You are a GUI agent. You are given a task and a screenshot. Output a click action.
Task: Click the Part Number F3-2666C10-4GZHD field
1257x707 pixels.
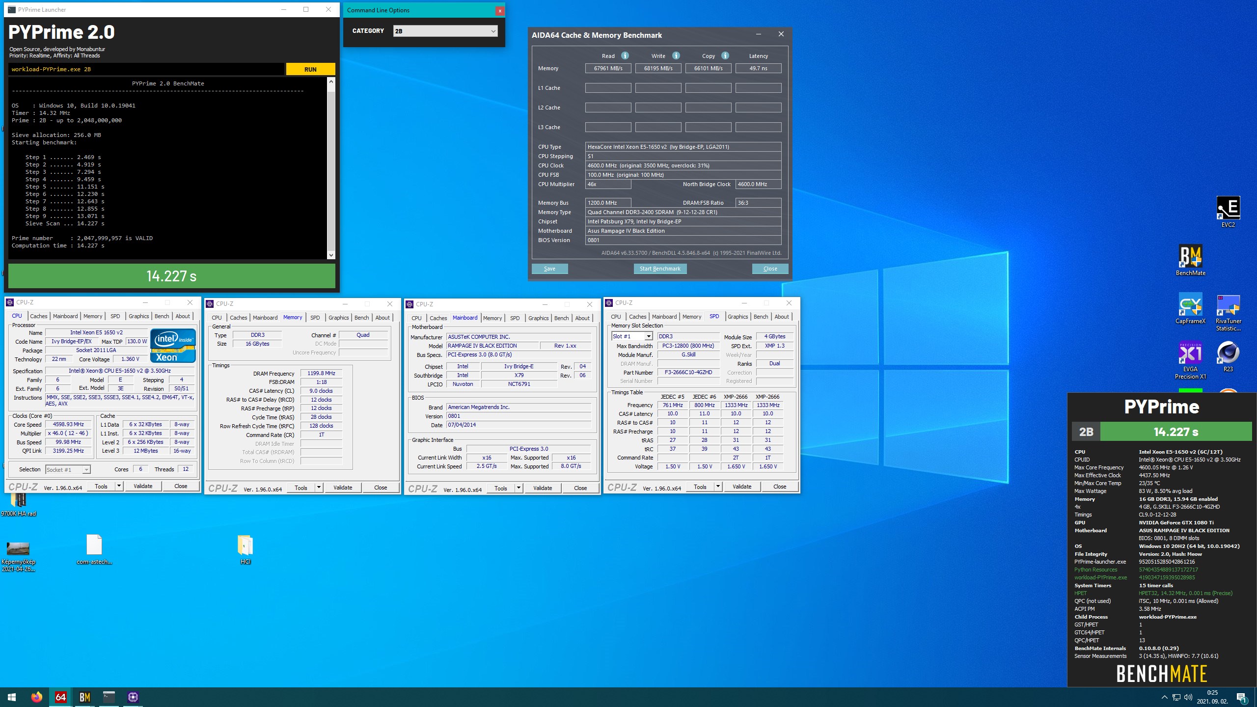pos(688,372)
